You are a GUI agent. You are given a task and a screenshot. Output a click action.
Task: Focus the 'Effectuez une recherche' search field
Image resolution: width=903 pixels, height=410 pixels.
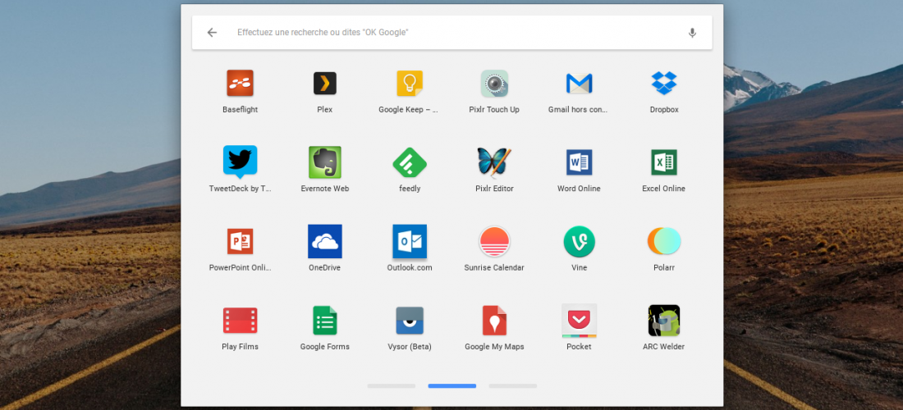click(x=452, y=33)
